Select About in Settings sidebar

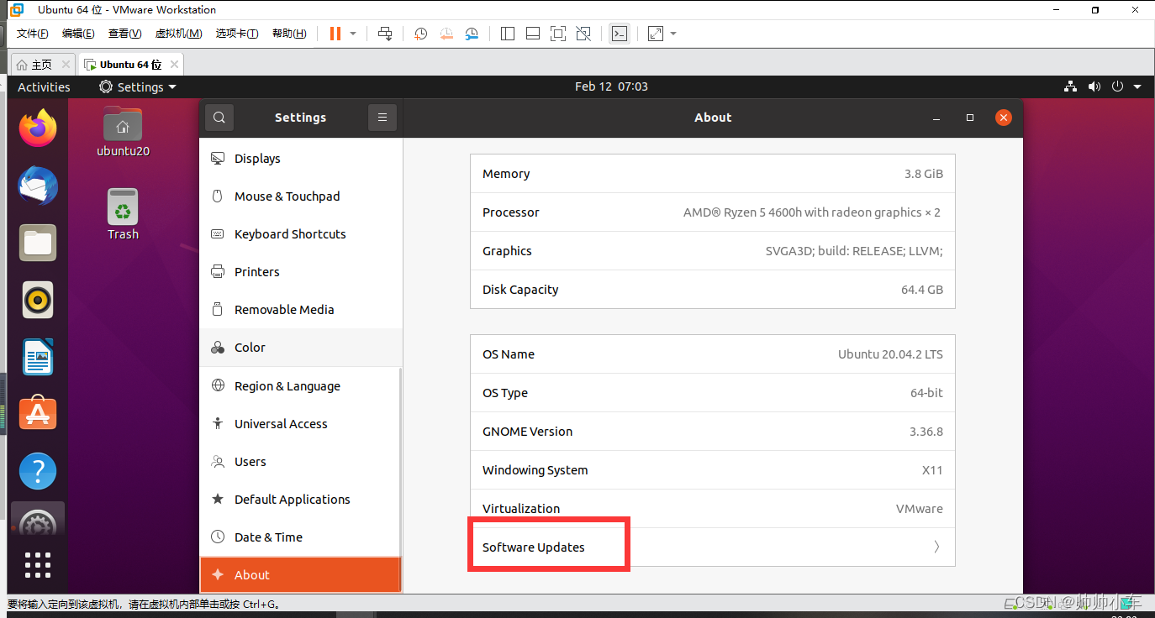(x=301, y=575)
